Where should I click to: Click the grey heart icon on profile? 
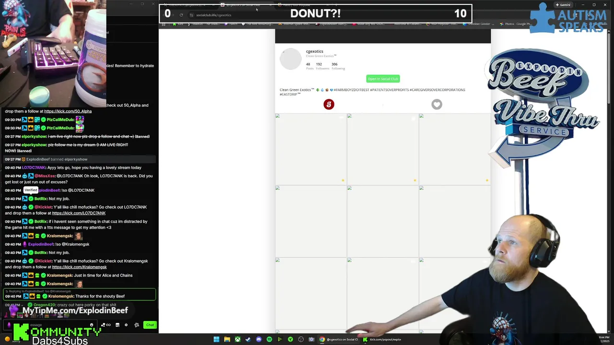[437, 104]
